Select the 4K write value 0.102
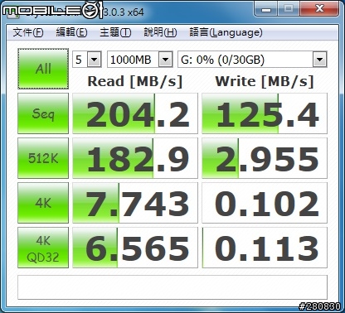This screenshot has width=345, height=313. pyautogui.click(x=265, y=203)
